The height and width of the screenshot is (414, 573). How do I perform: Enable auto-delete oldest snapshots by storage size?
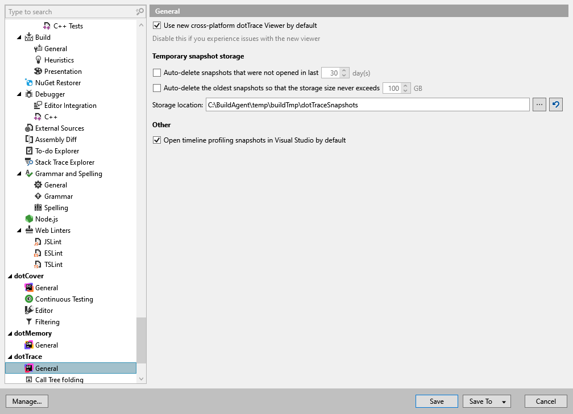tap(157, 88)
